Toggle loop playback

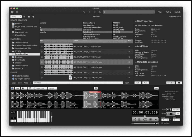tap(145, 119)
